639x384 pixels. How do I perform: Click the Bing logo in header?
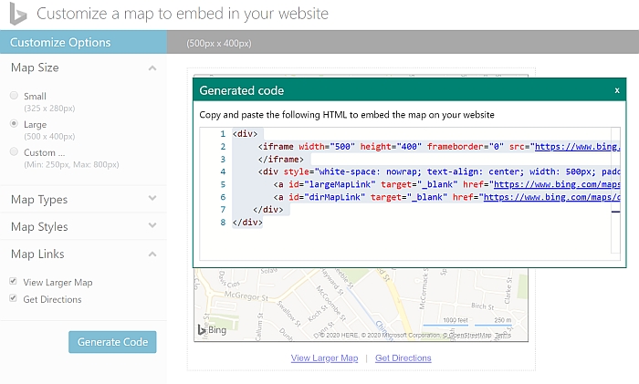click(17, 15)
